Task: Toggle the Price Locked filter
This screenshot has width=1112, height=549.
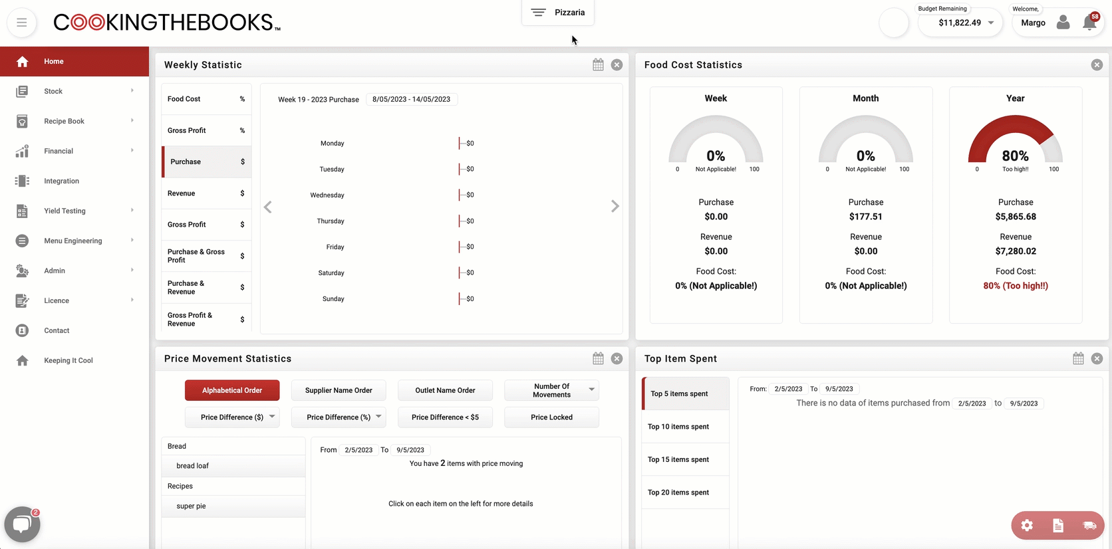Action: (551, 417)
